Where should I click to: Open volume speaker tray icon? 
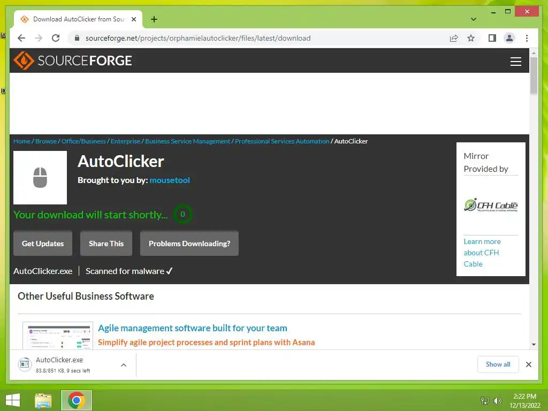tap(497, 400)
